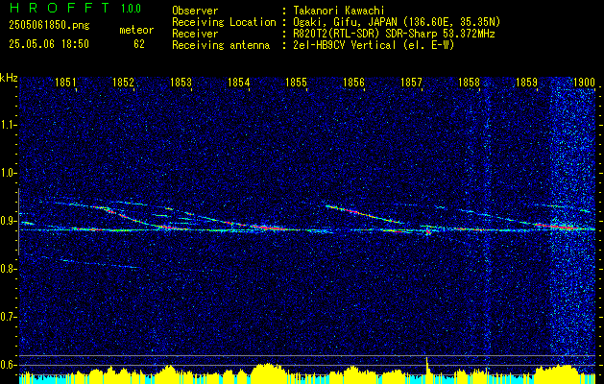
Task: Click the 0.9 kHz axis label
Action: coord(7,221)
